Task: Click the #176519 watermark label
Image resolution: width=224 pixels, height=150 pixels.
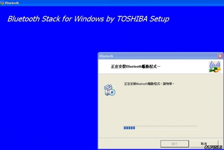Action: [213, 147]
